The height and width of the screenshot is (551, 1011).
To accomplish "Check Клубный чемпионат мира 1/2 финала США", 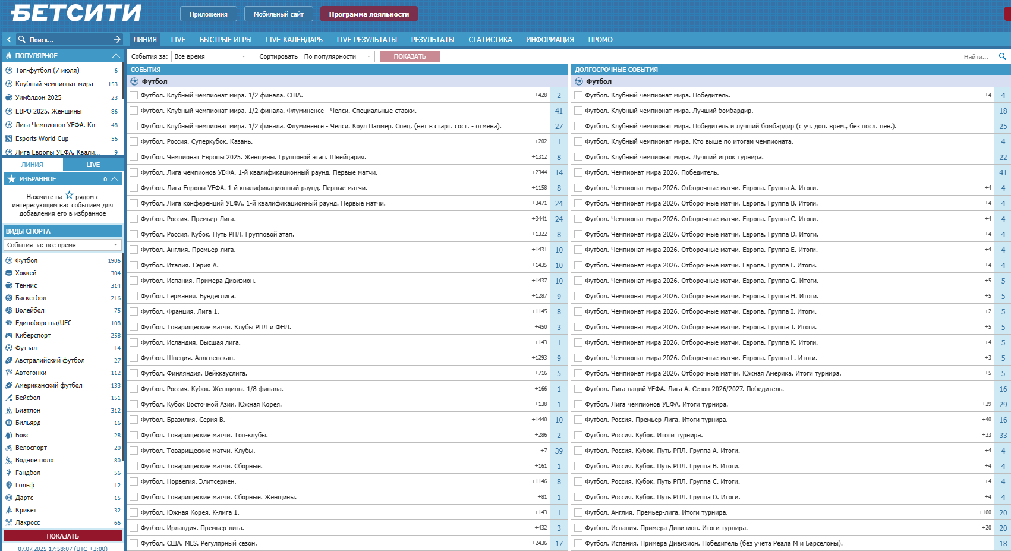I will pyautogui.click(x=134, y=95).
